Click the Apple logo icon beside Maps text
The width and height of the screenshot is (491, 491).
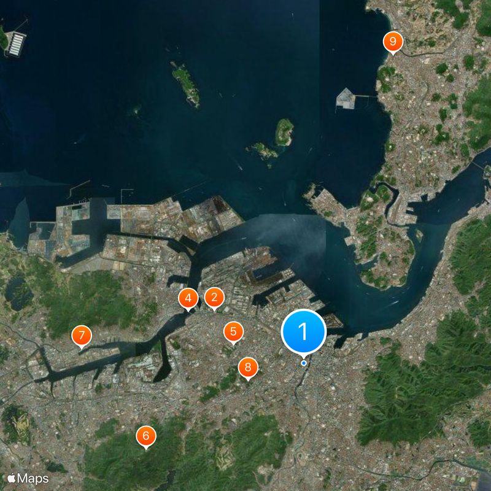point(12,478)
